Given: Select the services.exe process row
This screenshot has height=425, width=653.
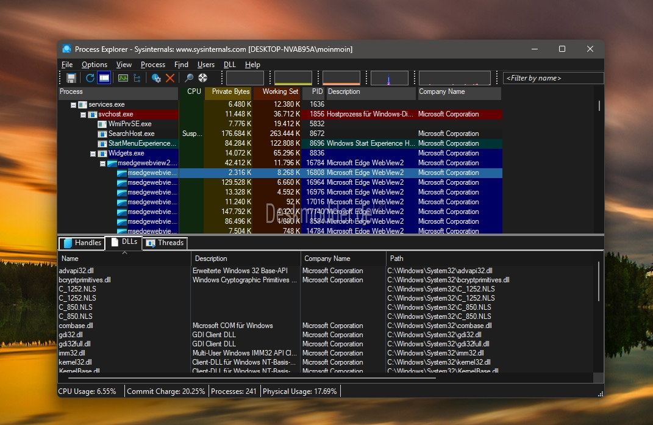Looking at the screenshot, I should coord(280,105).
